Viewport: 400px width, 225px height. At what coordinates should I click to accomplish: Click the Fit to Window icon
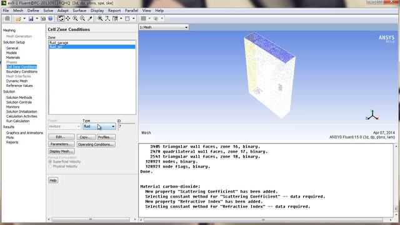click(100, 18)
